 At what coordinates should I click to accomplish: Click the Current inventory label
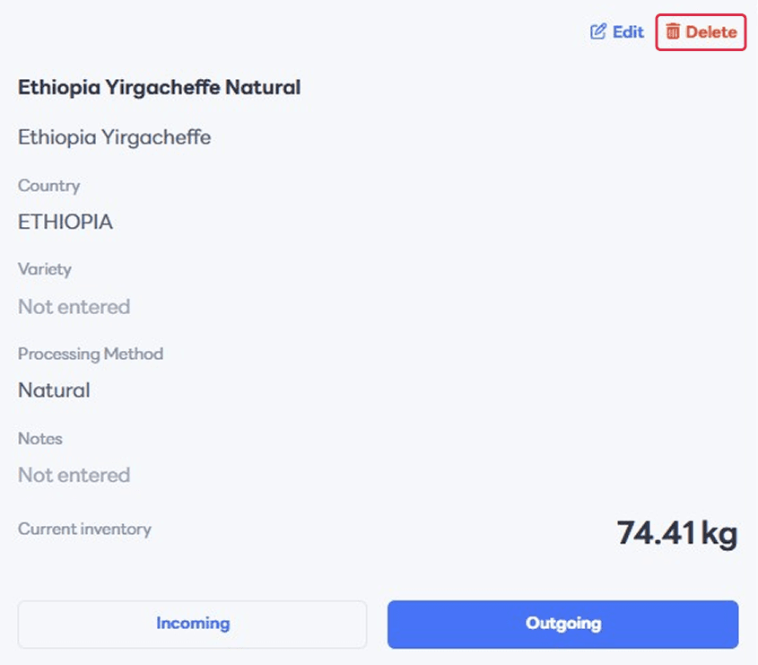[x=84, y=529]
